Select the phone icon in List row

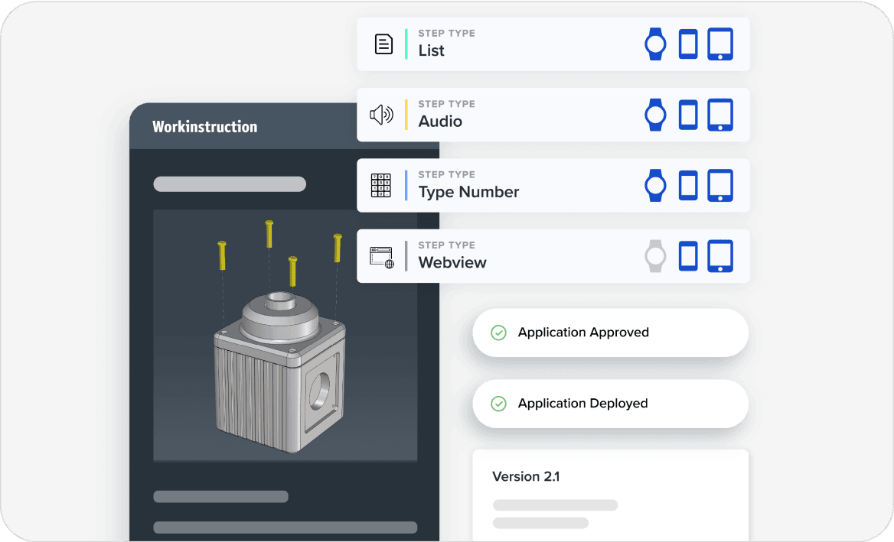(688, 44)
